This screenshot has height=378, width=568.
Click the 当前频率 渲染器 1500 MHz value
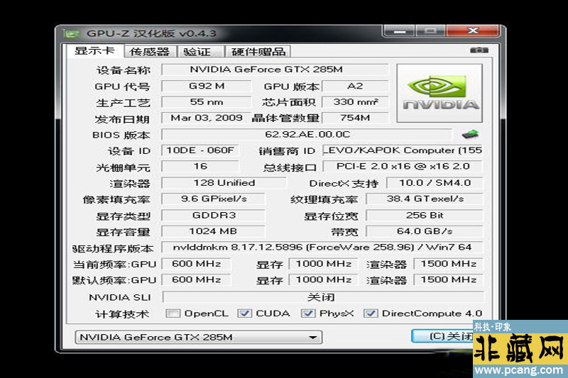[449, 264]
